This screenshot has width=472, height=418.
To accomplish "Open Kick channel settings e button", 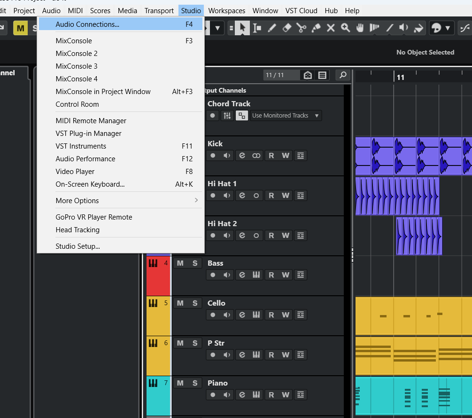I will click(242, 156).
